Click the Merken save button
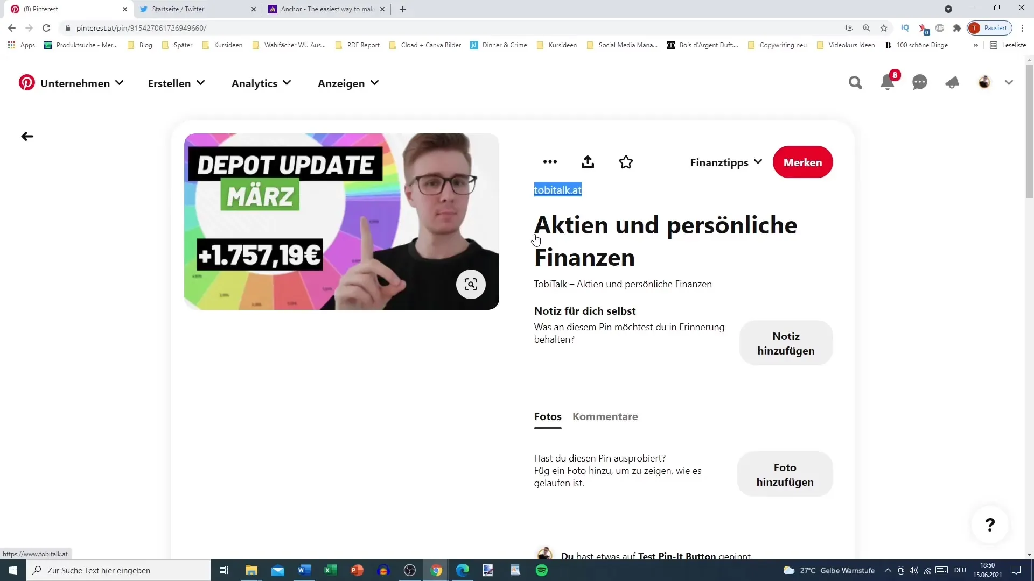1034x581 pixels. point(803,162)
